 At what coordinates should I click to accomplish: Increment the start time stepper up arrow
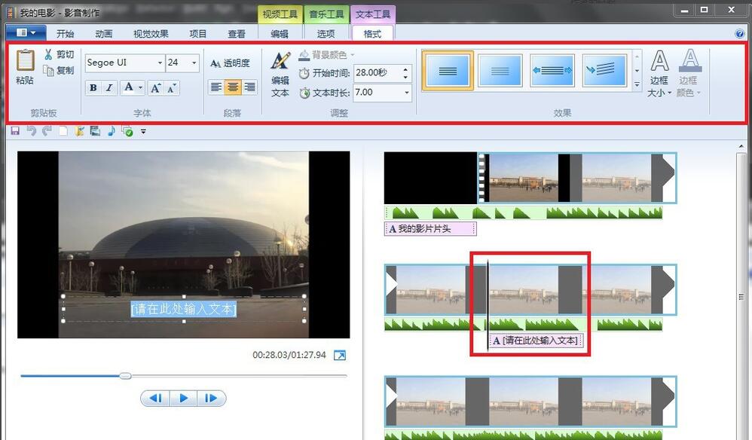(405, 69)
